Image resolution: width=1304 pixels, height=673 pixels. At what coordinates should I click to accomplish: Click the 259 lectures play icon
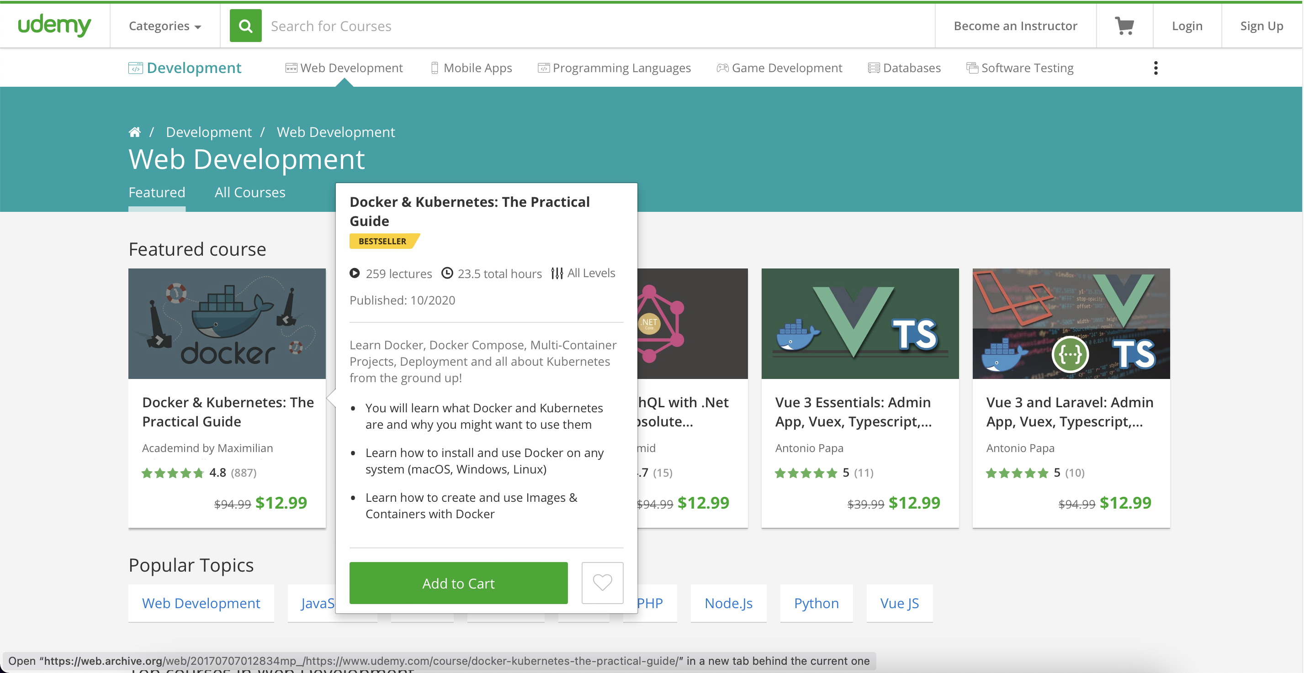[355, 273]
